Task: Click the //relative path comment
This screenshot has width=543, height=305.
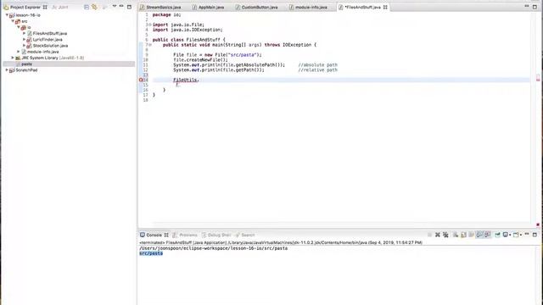Action: (317, 69)
